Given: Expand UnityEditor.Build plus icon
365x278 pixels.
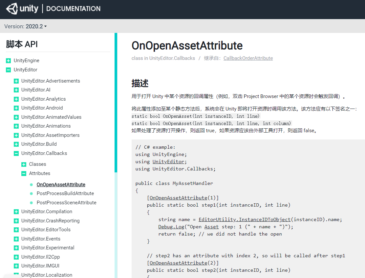Looking at the screenshot, I should 16,144.
